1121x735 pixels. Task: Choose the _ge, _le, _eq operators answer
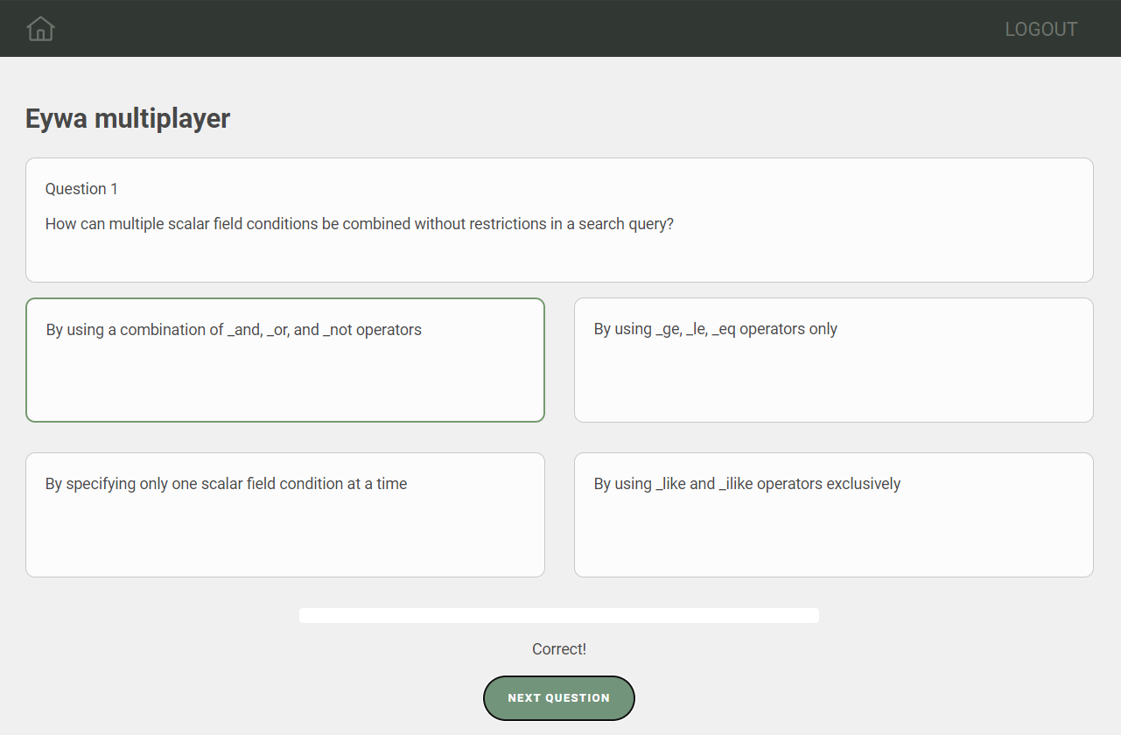pos(715,329)
